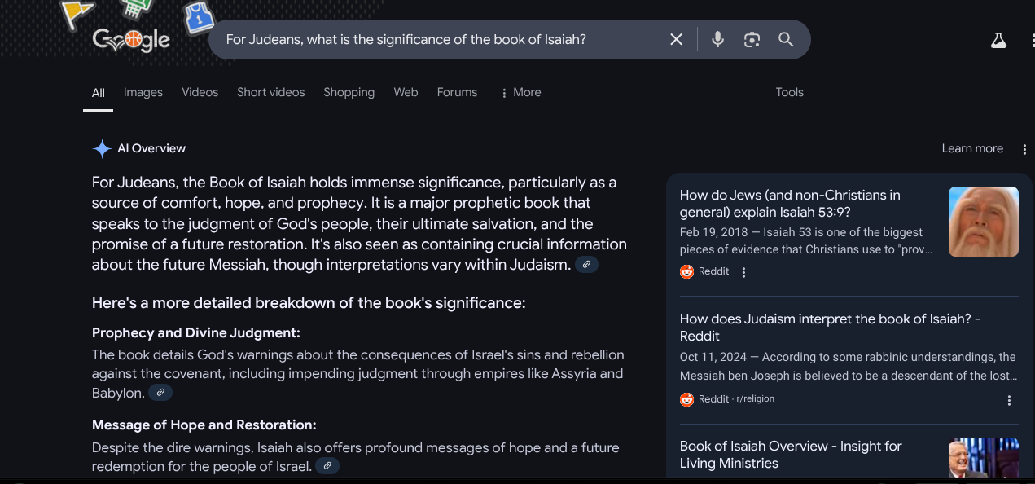1035x484 pixels.
Task: Click the 'Reddit · r/religion' source label
Action: point(736,399)
